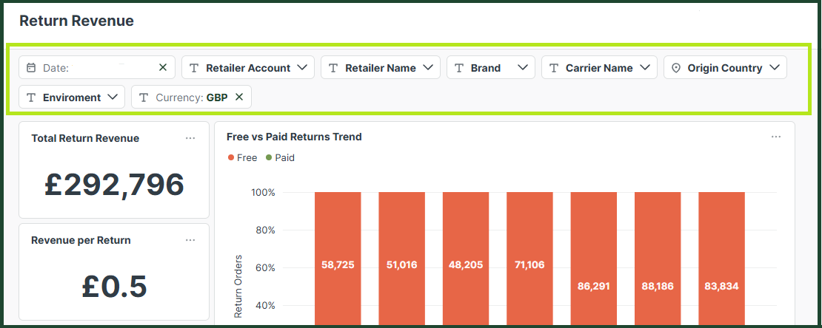The height and width of the screenshot is (328, 822).
Task: Toggle the Free series in chart legend
Action: (242, 157)
